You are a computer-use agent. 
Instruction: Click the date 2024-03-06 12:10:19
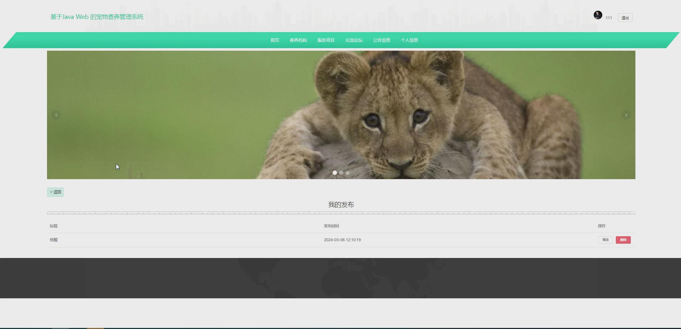point(342,240)
